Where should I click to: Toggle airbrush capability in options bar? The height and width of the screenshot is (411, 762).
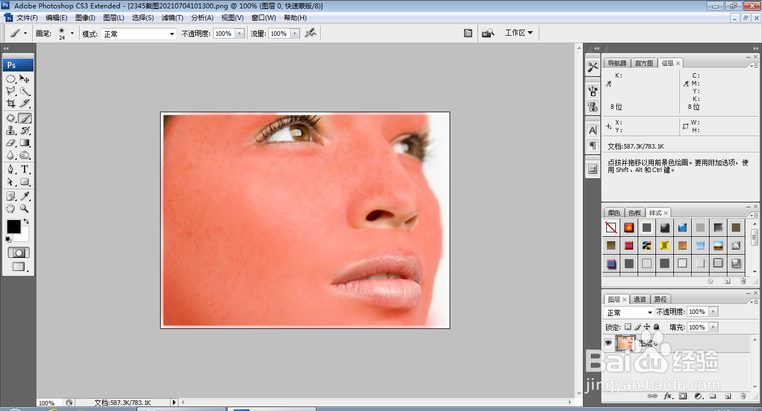[x=311, y=34]
